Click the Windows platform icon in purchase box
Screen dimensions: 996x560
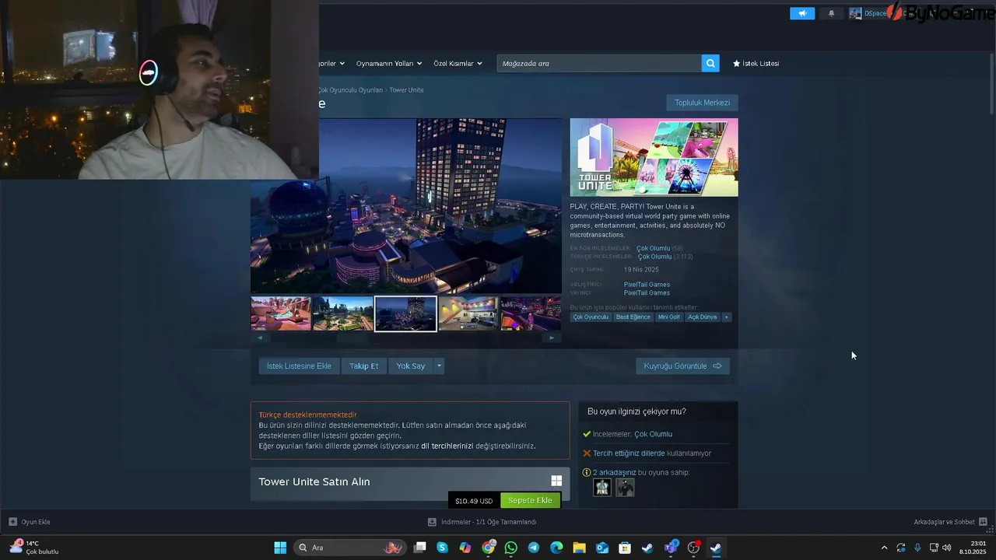(x=556, y=481)
